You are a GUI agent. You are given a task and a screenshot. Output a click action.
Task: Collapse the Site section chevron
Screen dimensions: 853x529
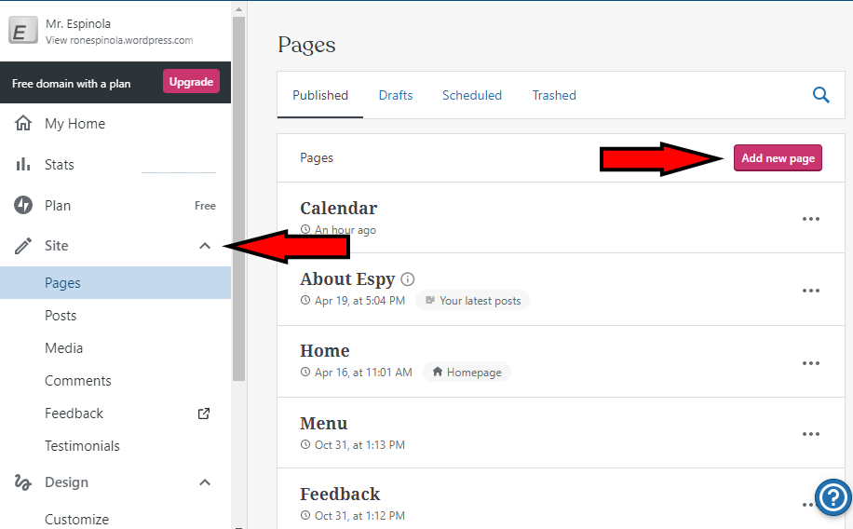click(205, 246)
